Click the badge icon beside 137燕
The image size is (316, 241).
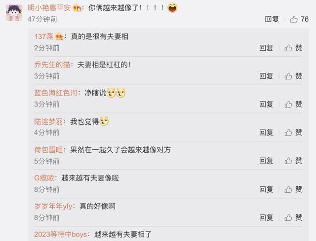59,36
